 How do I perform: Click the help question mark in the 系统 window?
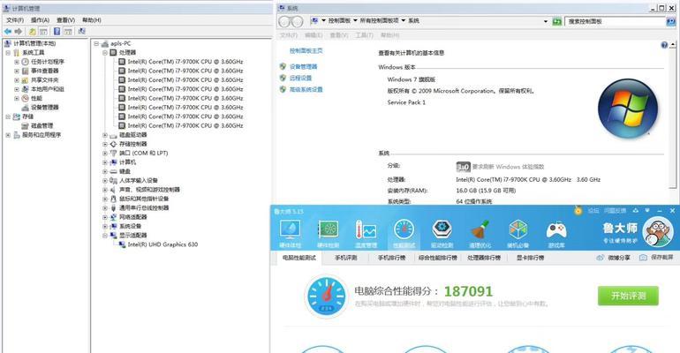[664, 45]
